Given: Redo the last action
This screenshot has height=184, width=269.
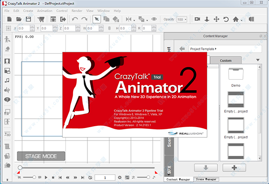Looking at the screenshot, I should 84,19.
